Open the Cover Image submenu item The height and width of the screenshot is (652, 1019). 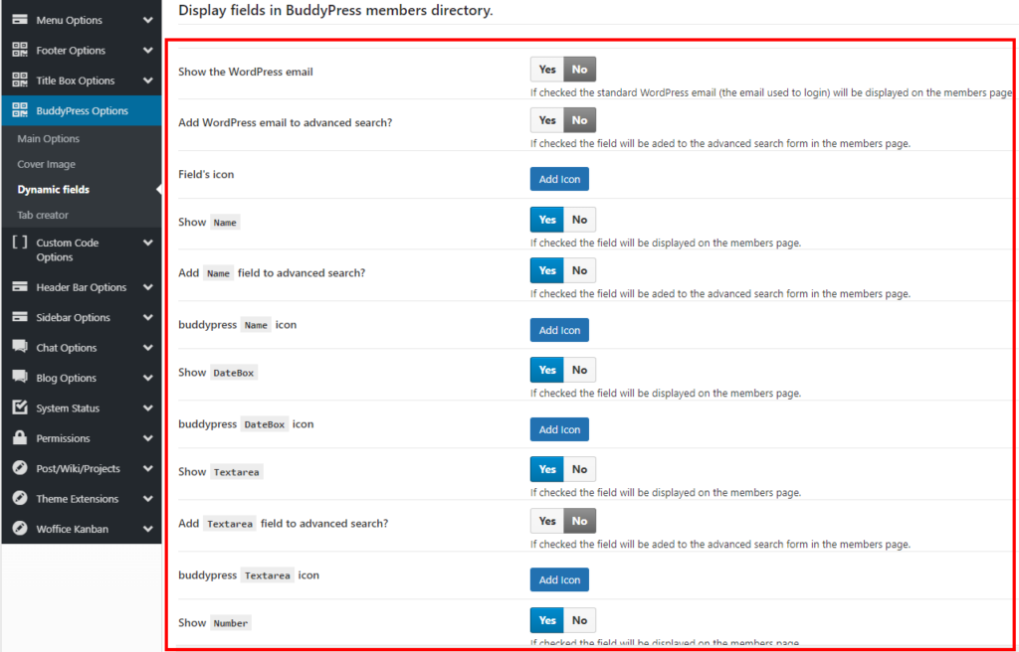(x=46, y=164)
